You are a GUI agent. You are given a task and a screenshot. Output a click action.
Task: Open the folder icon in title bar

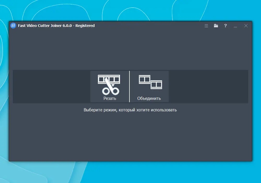[216, 26]
